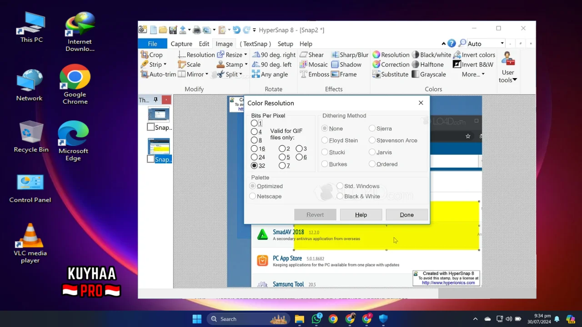Switch to the Edit tab

[x=204, y=44]
